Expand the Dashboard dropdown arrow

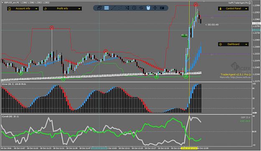coord(246,44)
